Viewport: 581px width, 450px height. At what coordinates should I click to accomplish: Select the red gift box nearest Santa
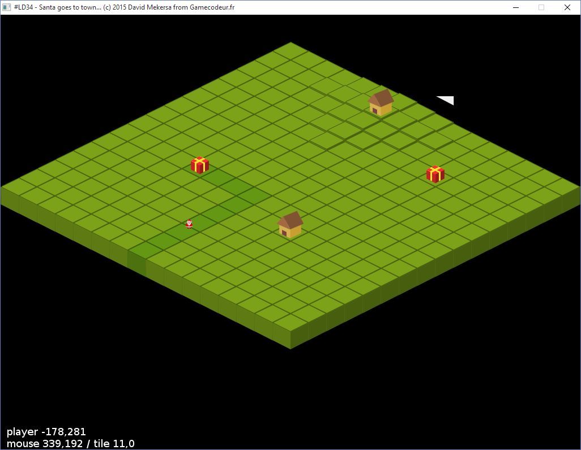pos(199,165)
